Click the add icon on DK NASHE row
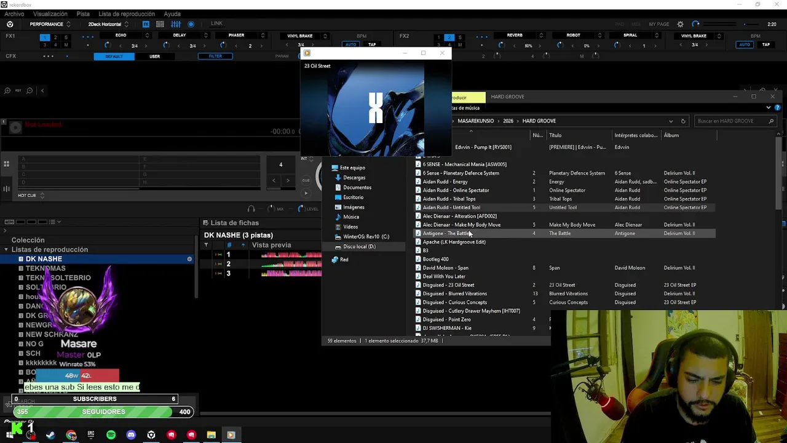Viewport: 787px width, 443px height. tap(189, 259)
